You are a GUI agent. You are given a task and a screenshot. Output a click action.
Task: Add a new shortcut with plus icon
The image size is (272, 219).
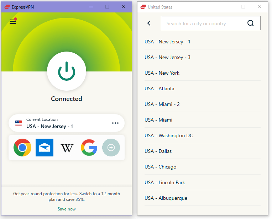click(x=111, y=148)
